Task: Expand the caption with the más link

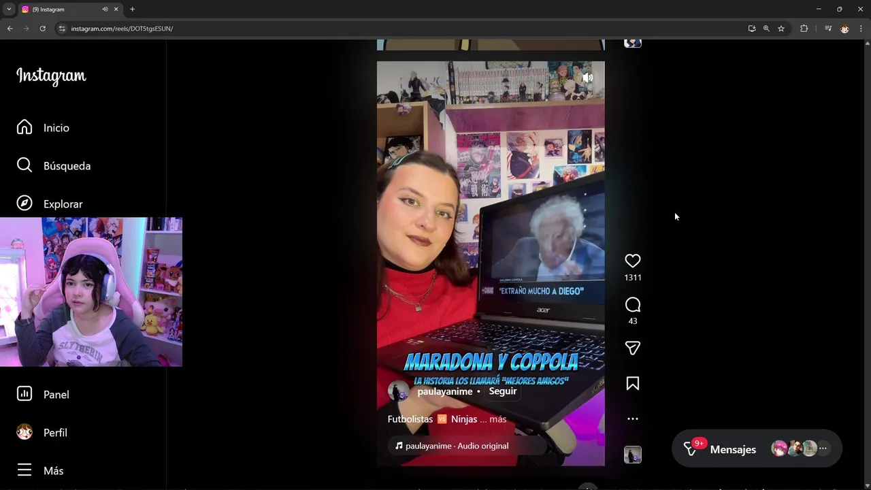Action: [x=498, y=419]
